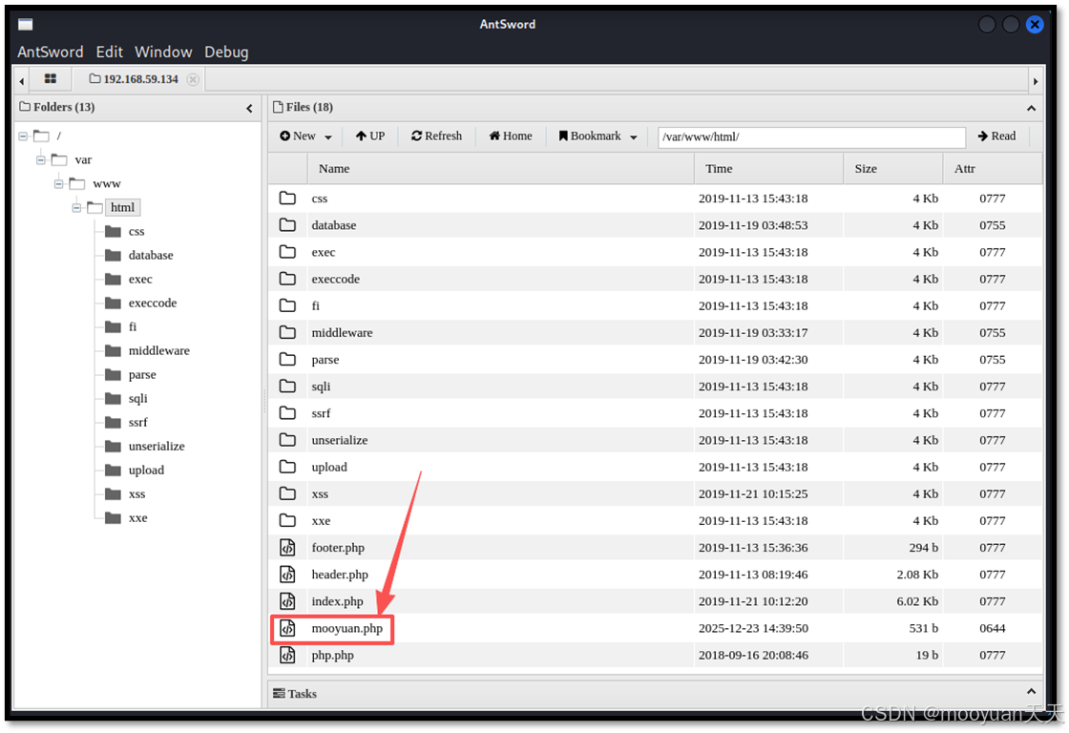Sort files by Size column
This screenshot has height=733, width=1069.
893,168
